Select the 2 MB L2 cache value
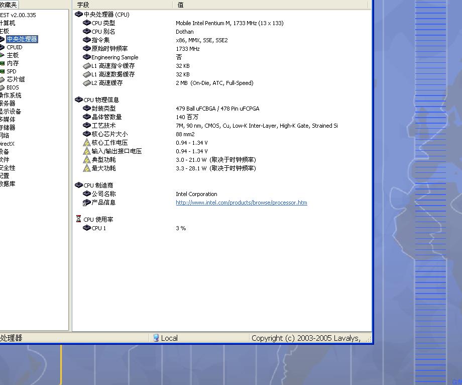The image size is (462, 385). pos(214,83)
